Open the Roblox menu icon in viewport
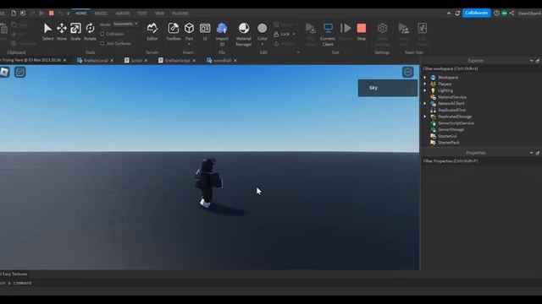Screen dimensions: 542x304 pos(4,72)
